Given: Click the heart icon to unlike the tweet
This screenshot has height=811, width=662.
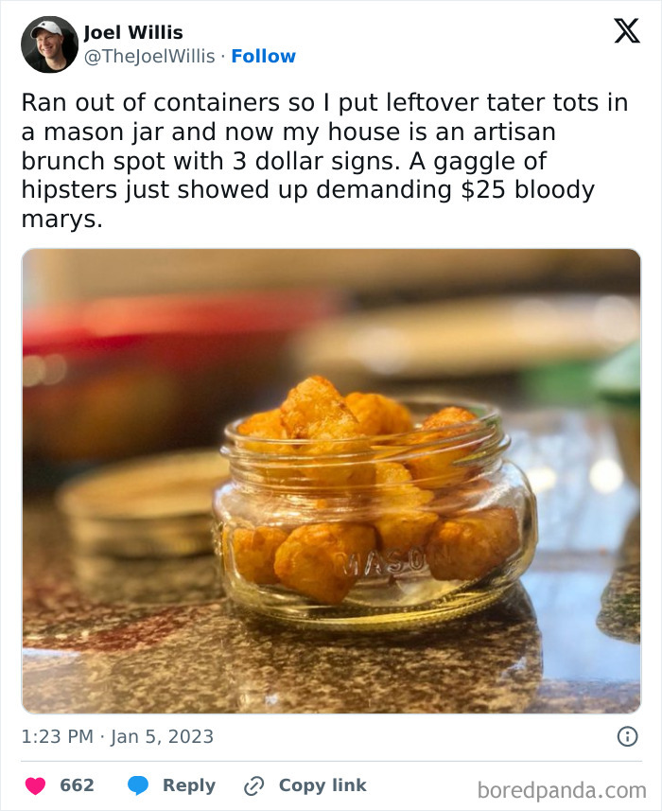Looking at the screenshot, I should (35, 785).
